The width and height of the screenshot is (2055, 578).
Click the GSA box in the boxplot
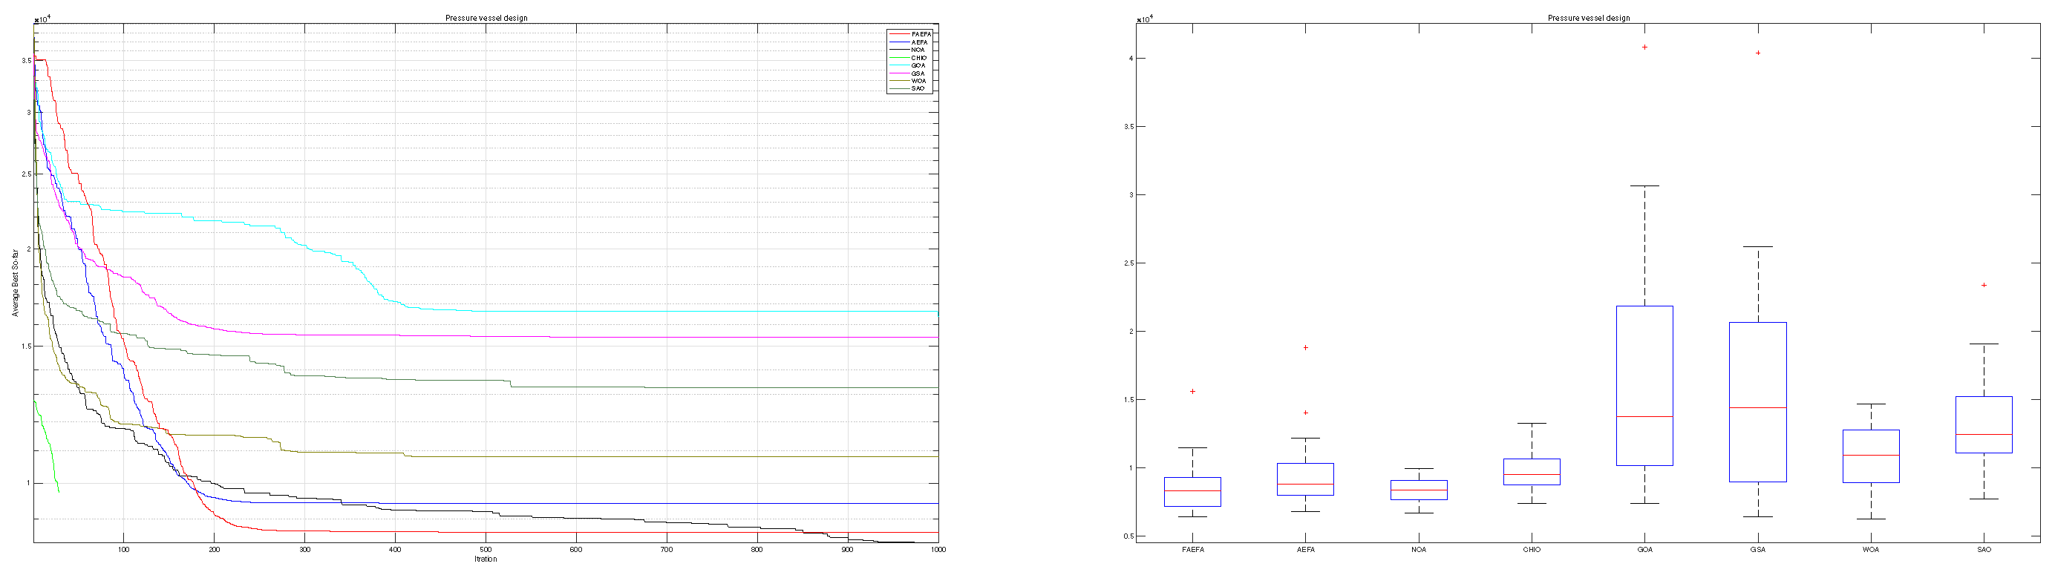coord(1757,402)
